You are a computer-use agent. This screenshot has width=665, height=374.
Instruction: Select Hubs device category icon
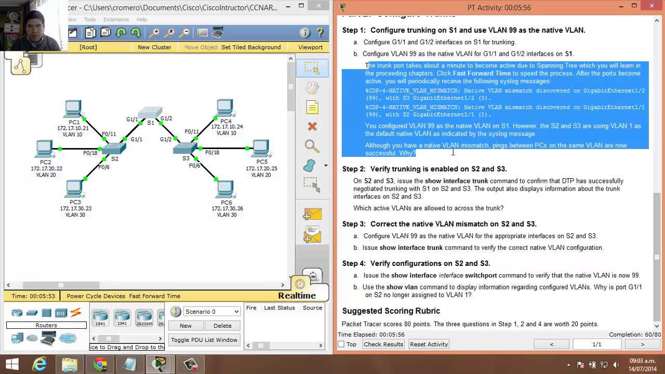(x=46, y=313)
